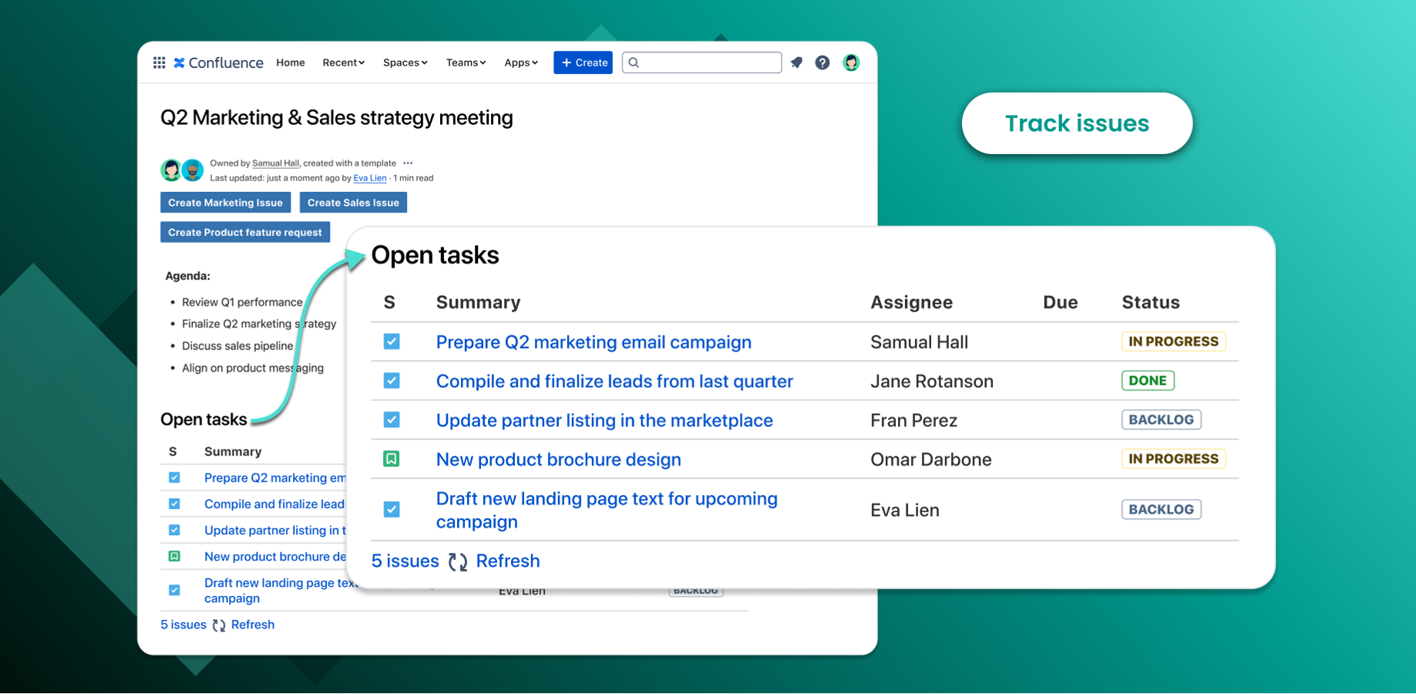Click the task icon beside the enlarged 'Draft new landing page text' link

point(392,510)
